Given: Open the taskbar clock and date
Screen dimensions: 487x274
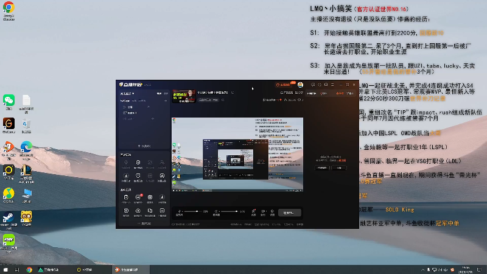Looking at the screenshot, I should (466, 270).
